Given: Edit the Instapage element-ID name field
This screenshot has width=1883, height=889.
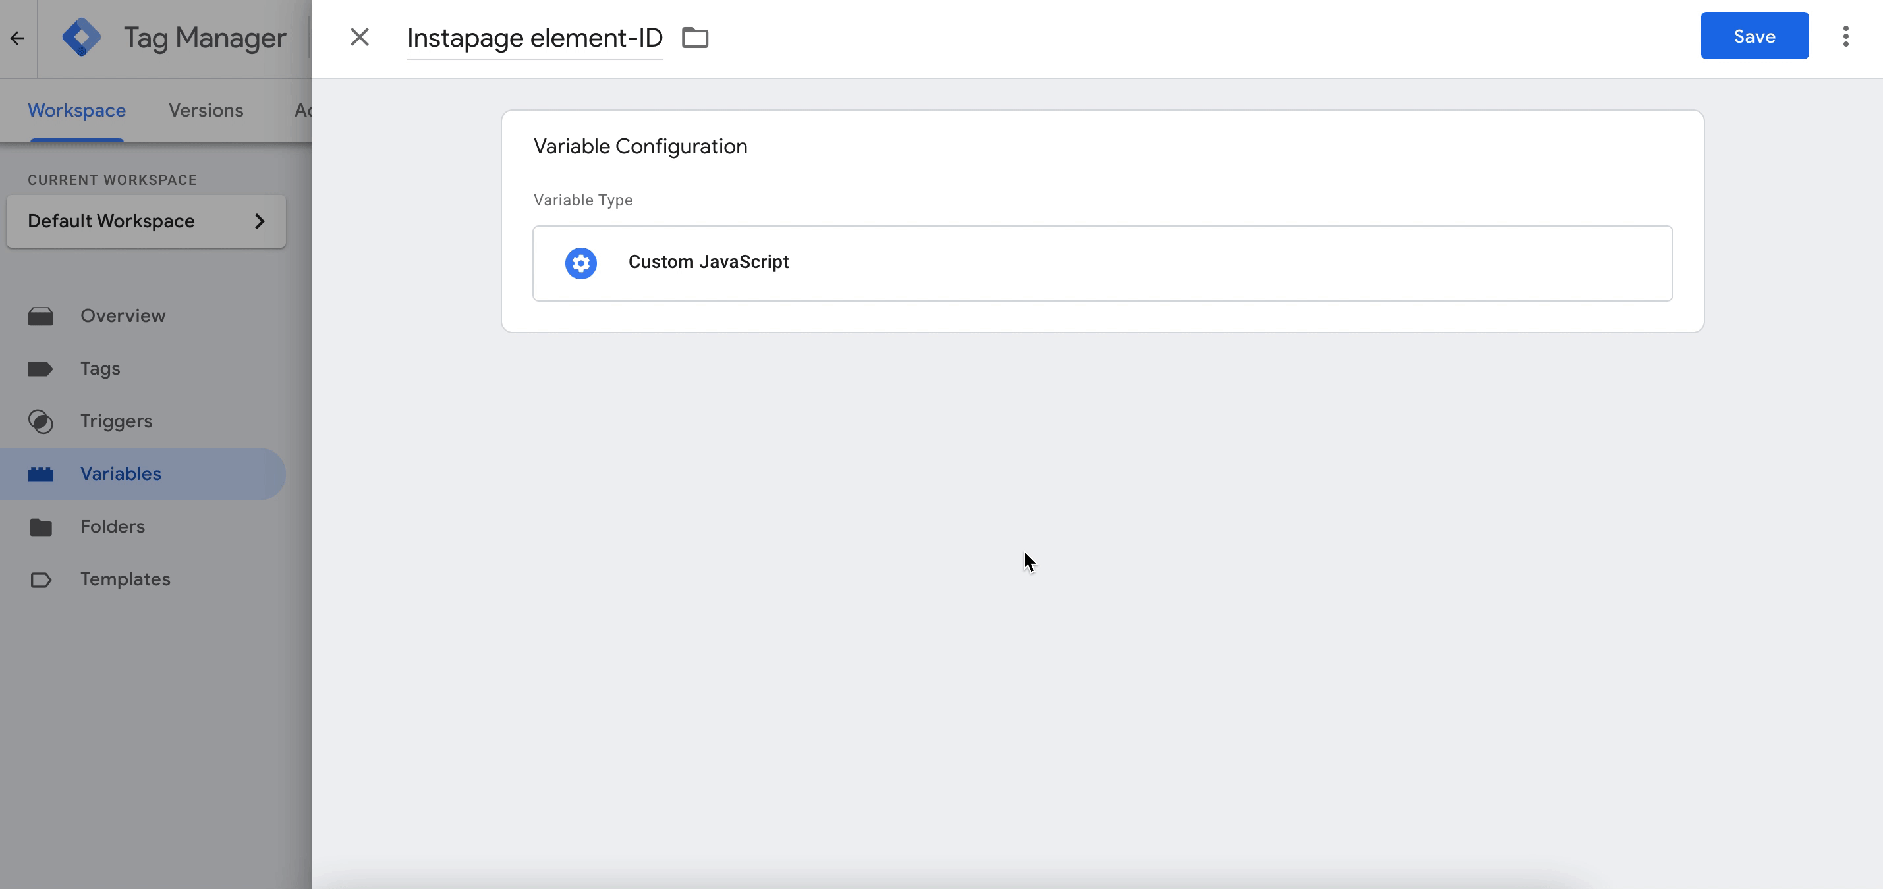Looking at the screenshot, I should pos(534,38).
